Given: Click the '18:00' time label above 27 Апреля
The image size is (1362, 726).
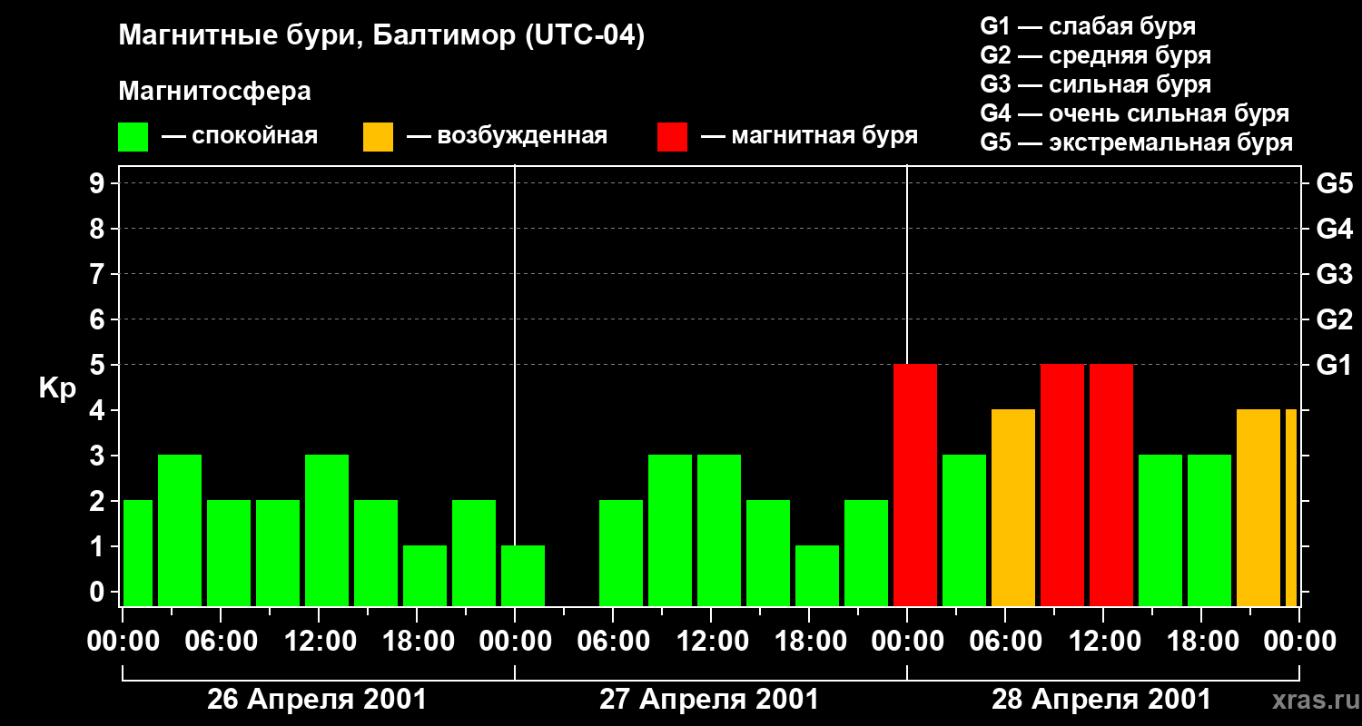Looking at the screenshot, I should pyautogui.click(x=811, y=642).
